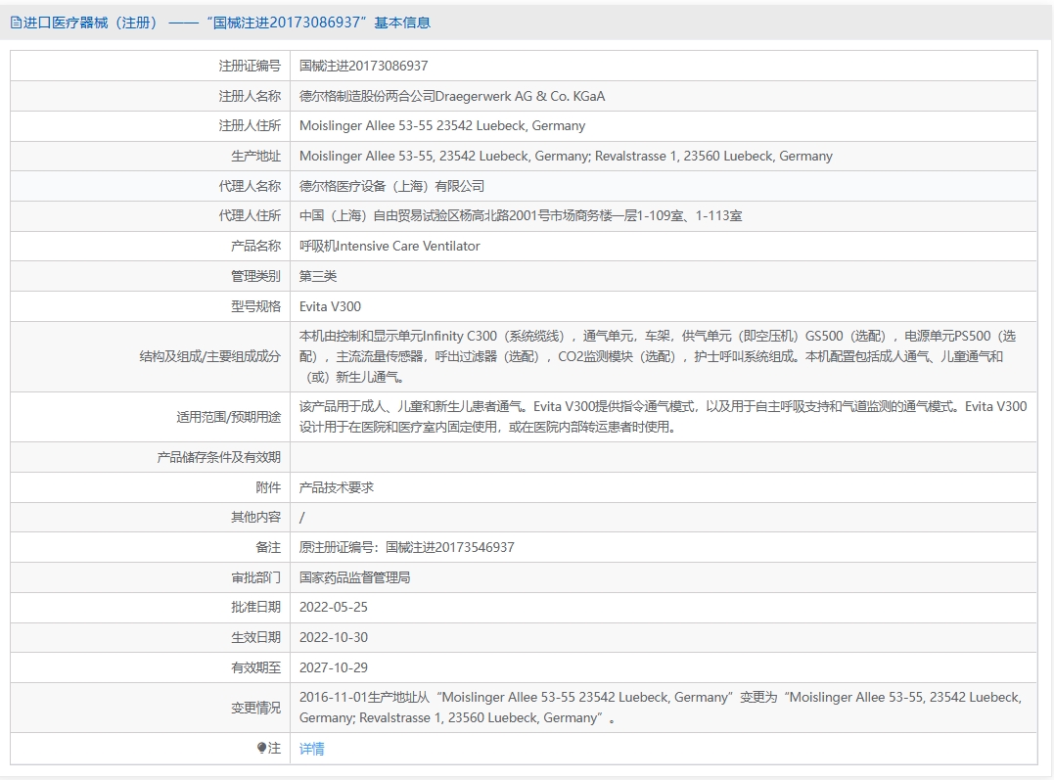Image resolution: width=1054 pixels, height=780 pixels.
Task: Click the 审批部门 label
Action: (x=255, y=577)
